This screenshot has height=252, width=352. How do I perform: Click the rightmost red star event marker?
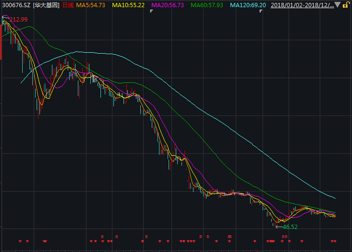[x=335, y=241]
